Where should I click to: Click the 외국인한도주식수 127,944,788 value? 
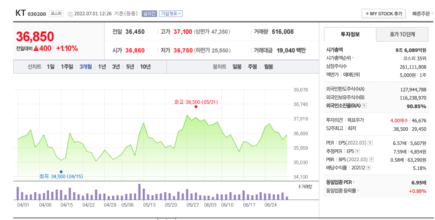click(413, 89)
